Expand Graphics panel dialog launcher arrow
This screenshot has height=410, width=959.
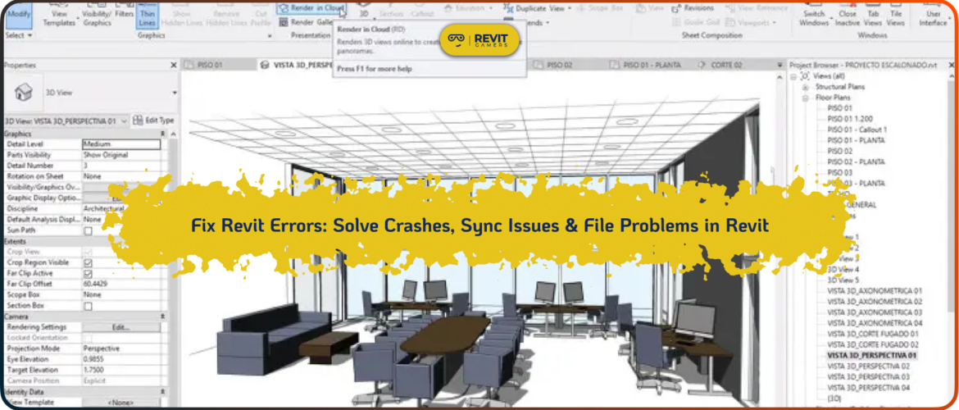[x=270, y=36]
